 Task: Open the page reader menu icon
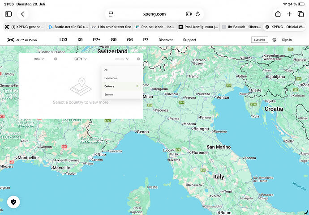111,14
